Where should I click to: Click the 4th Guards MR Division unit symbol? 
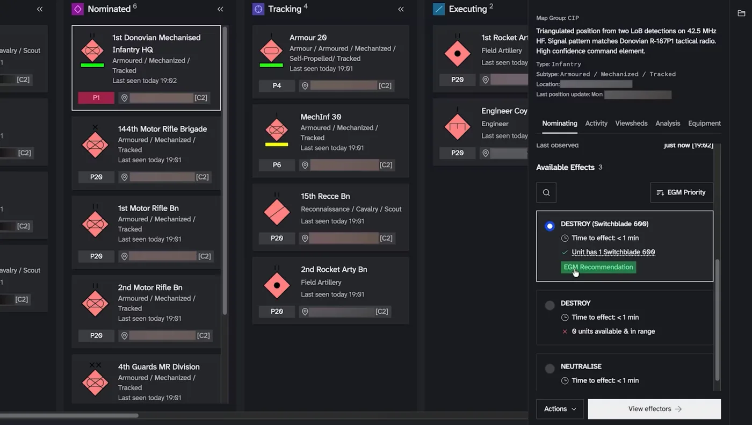(x=95, y=380)
